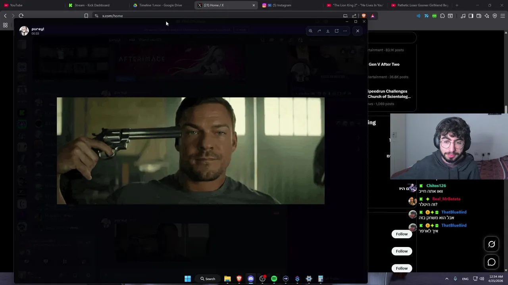Click the streamer webcam overlay
Viewport: 508px width, 285px height.
click(449, 146)
